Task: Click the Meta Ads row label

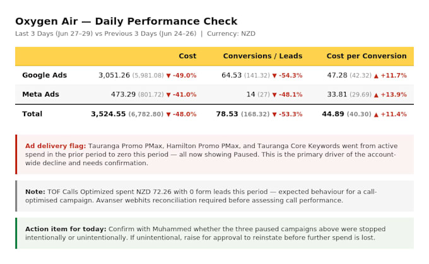Action: [x=40, y=95]
